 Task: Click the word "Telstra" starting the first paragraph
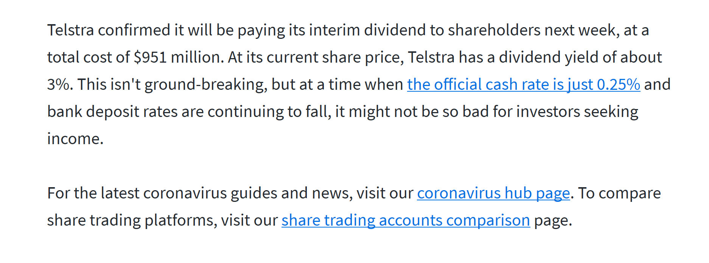[x=70, y=30]
